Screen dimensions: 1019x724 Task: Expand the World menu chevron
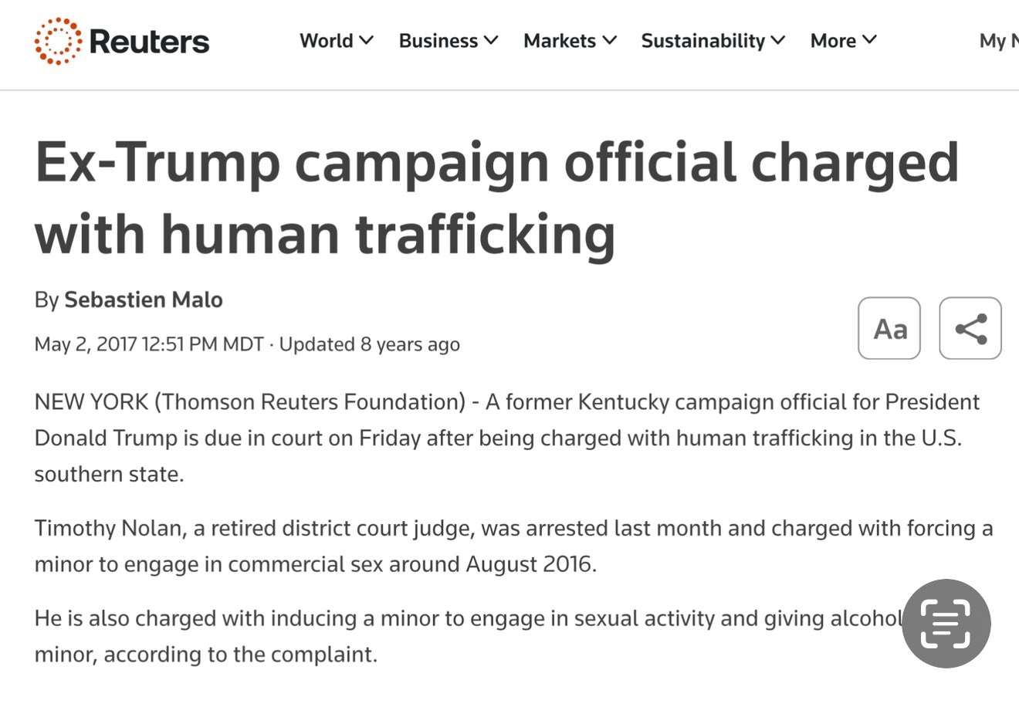coord(367,40)
